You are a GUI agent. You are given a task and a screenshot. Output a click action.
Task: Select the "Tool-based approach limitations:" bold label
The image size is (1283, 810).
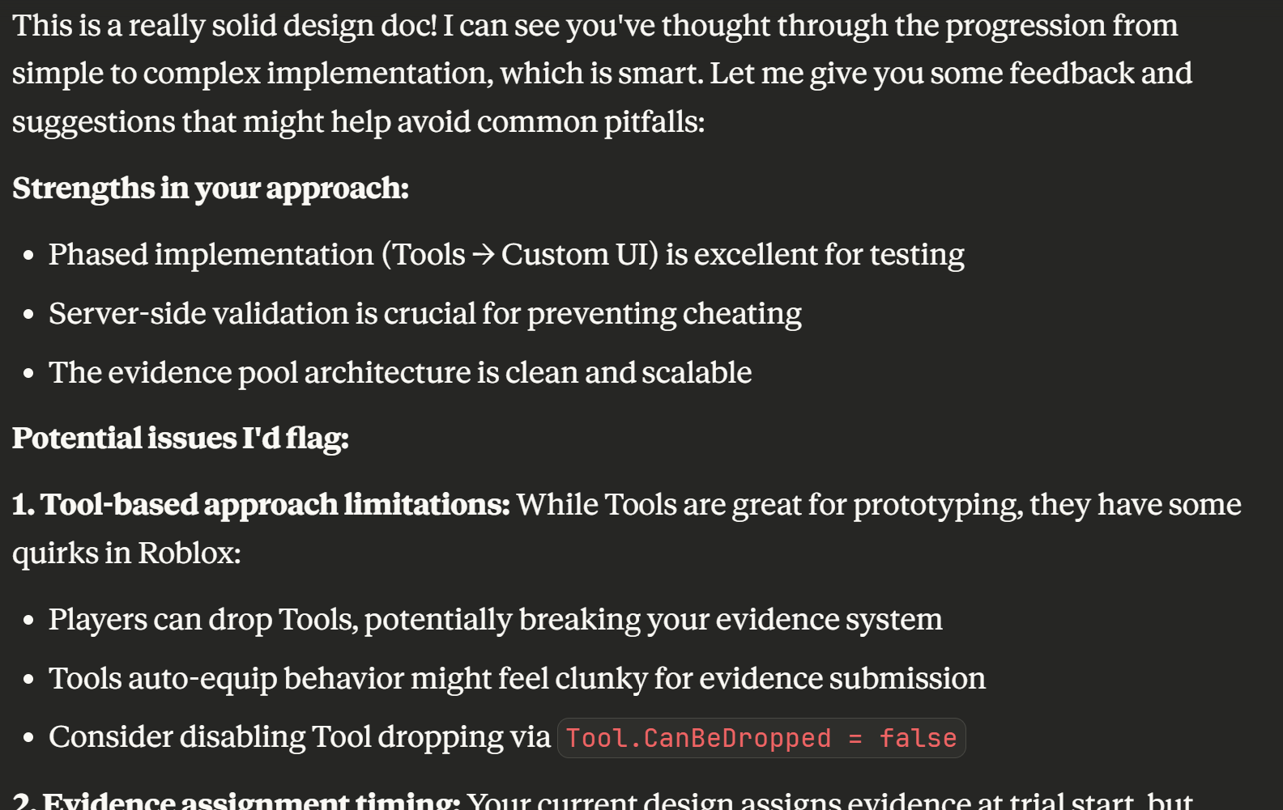pos(261,505)
